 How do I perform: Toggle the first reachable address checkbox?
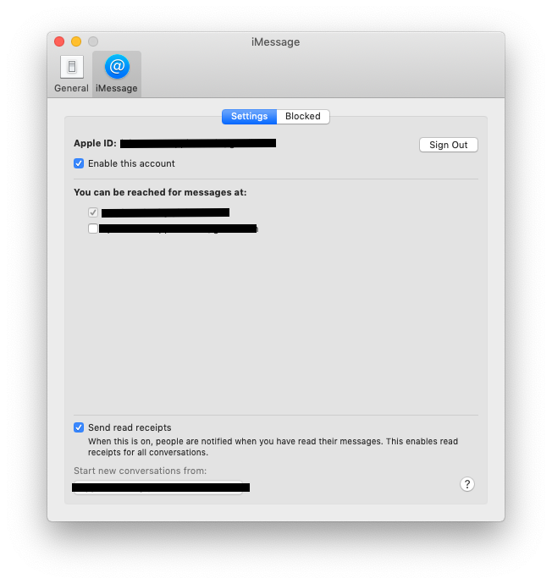point(93,212)
